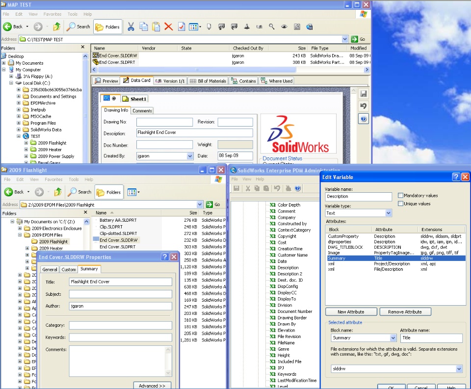Save the data card with the floppy icon
The width and height of the screenshot is (471, 389).
pyautogui.click(x=364, y=94)
